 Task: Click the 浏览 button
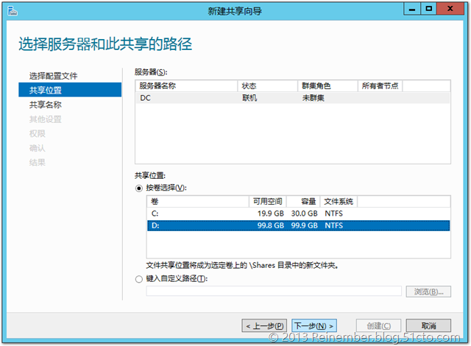[428, 292]
